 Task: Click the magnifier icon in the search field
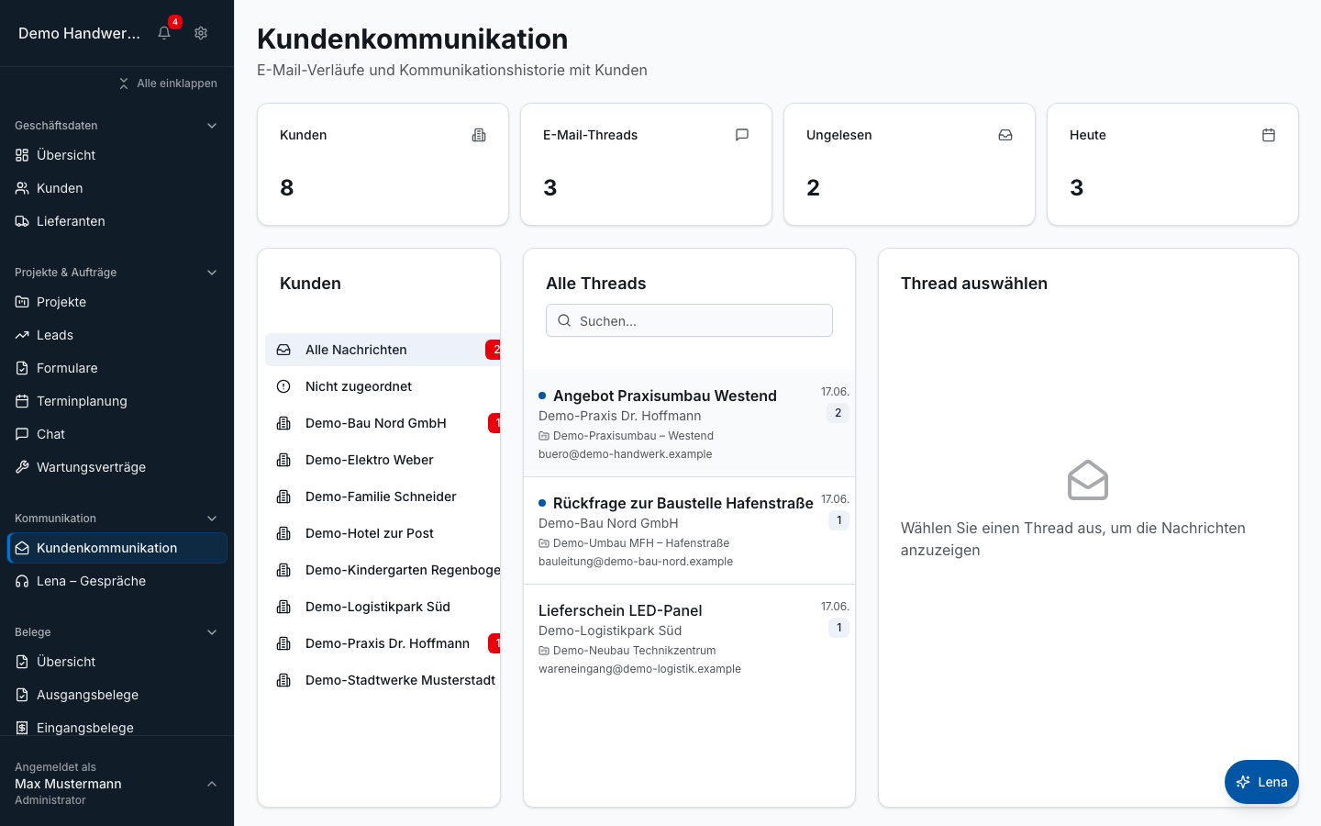coord(564,320)
